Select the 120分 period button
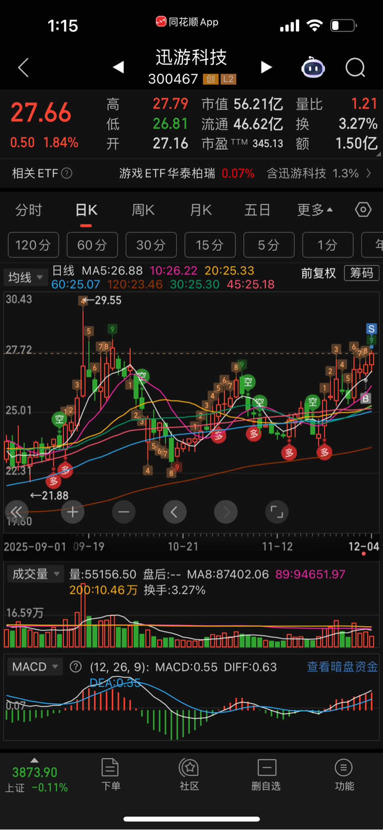Viewport: 383px width, 830px height. (x=33, y=245)
